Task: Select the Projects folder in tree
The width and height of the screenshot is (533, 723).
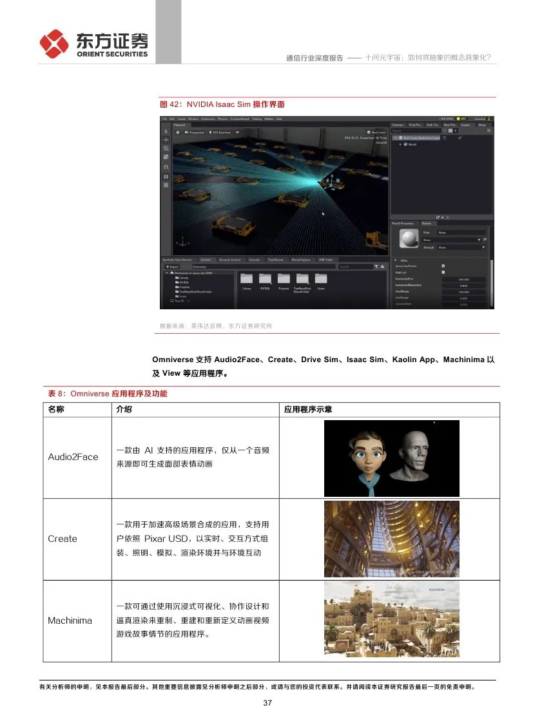Action: (x=184, y=287)
